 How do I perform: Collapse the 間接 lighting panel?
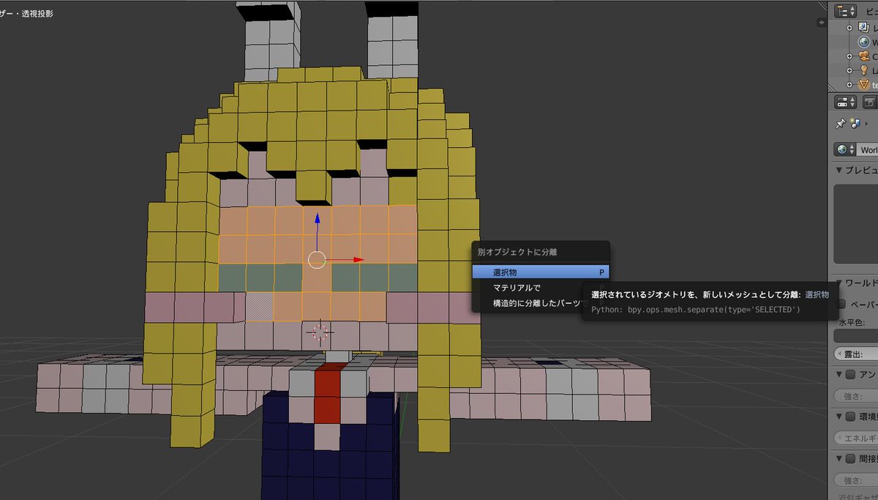[x=839, y=459]
